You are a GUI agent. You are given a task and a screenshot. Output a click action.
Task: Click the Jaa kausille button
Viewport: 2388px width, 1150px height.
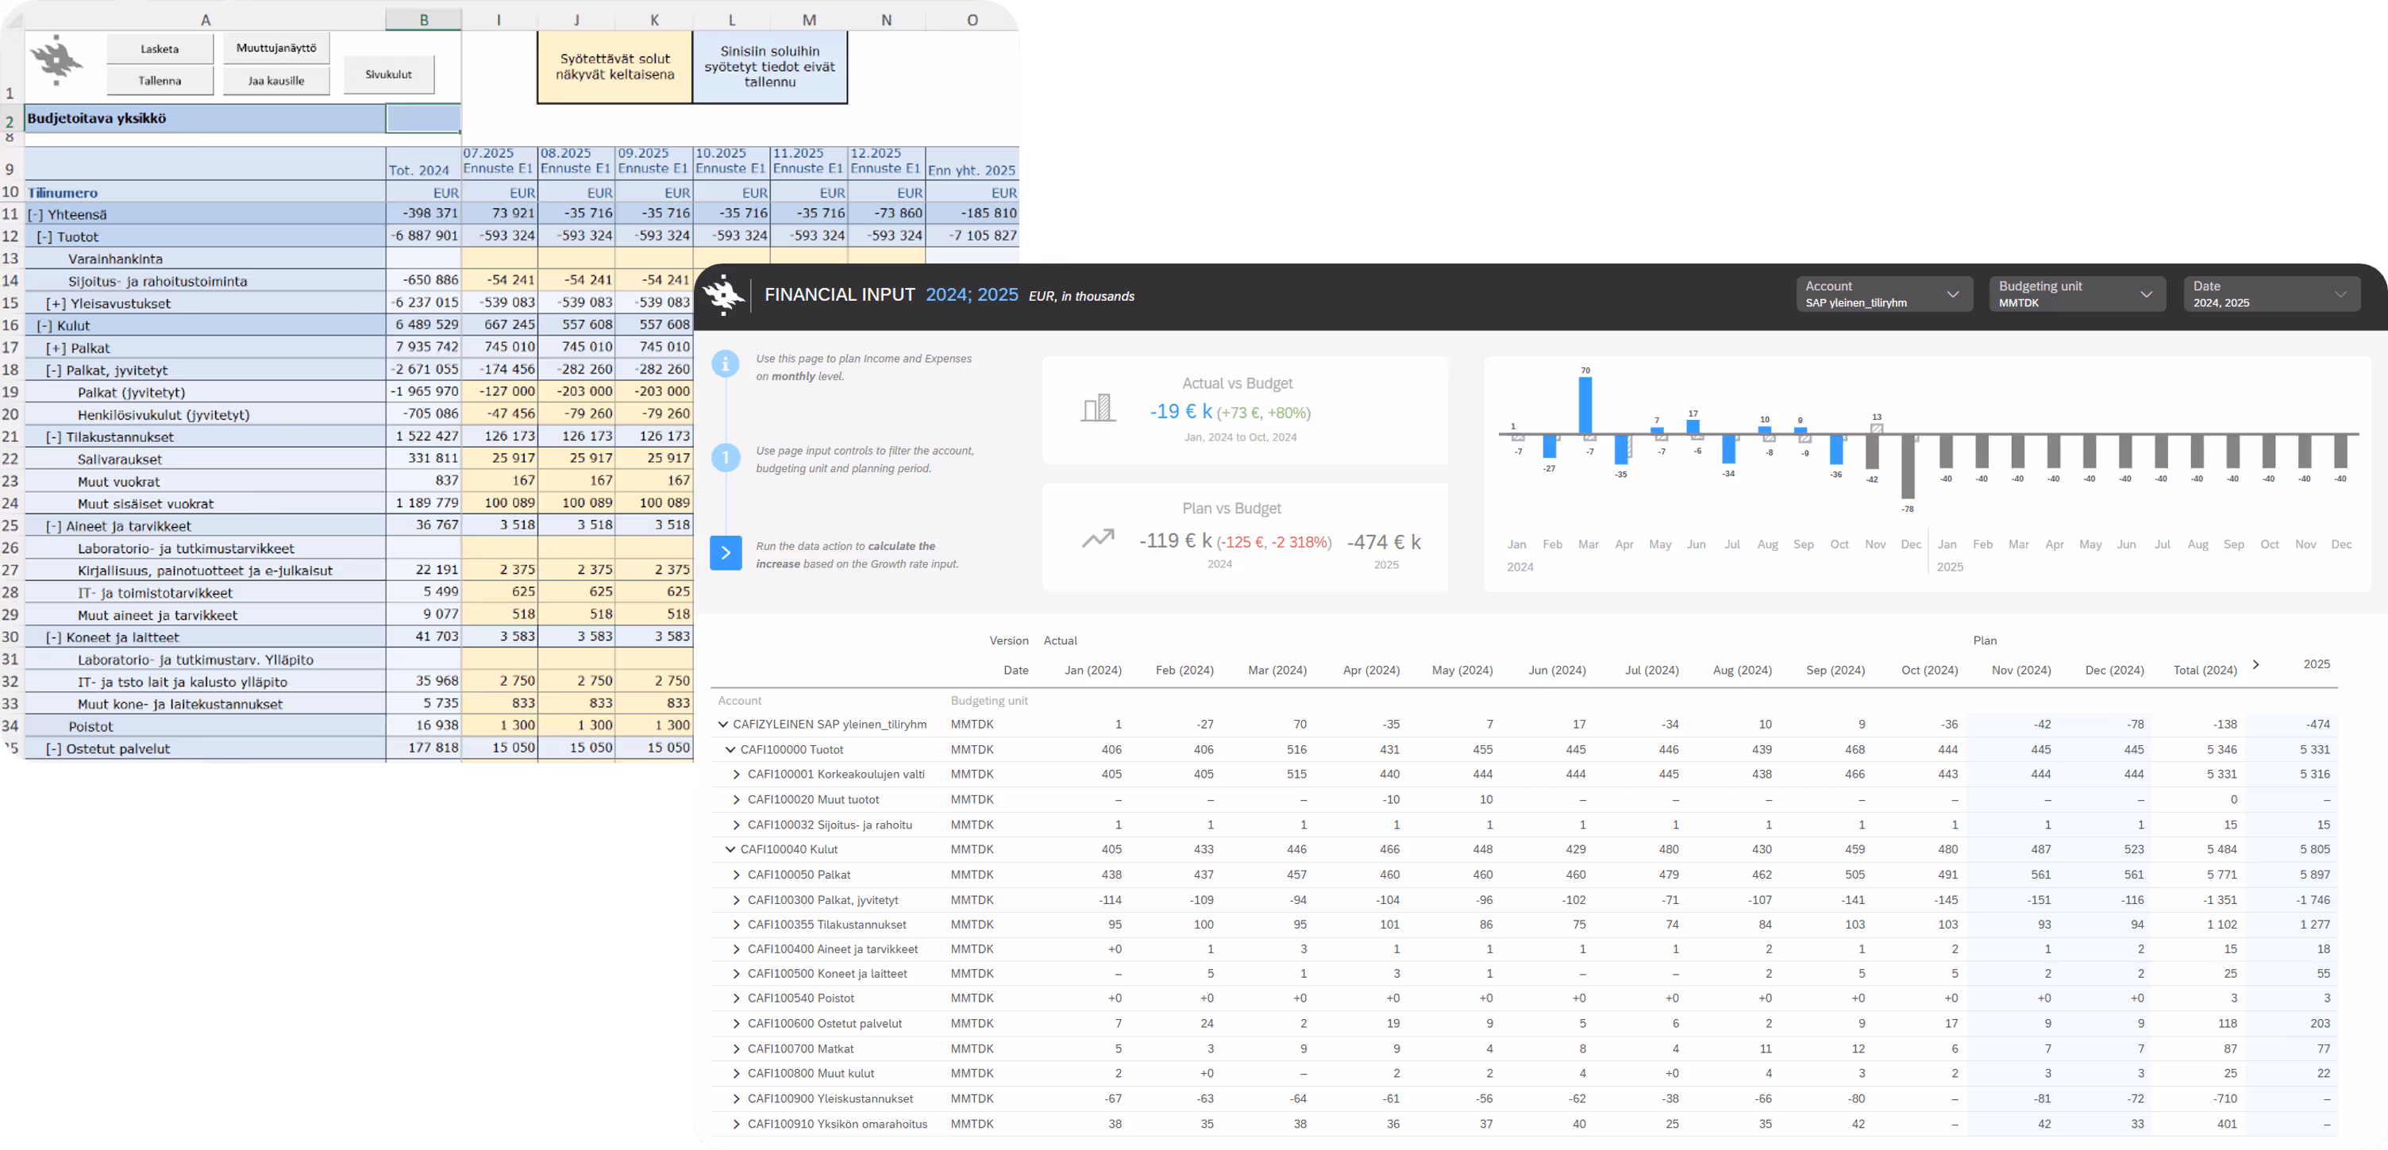click(x=276, y=81)
